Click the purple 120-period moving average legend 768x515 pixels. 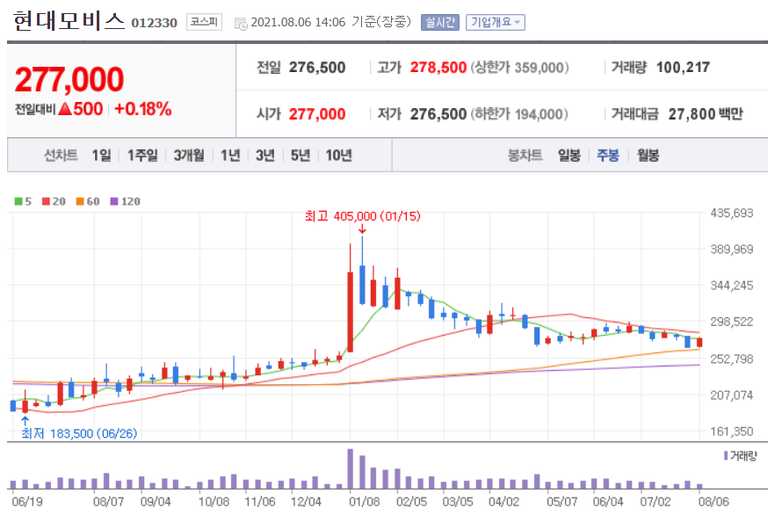tap(125, 201)
